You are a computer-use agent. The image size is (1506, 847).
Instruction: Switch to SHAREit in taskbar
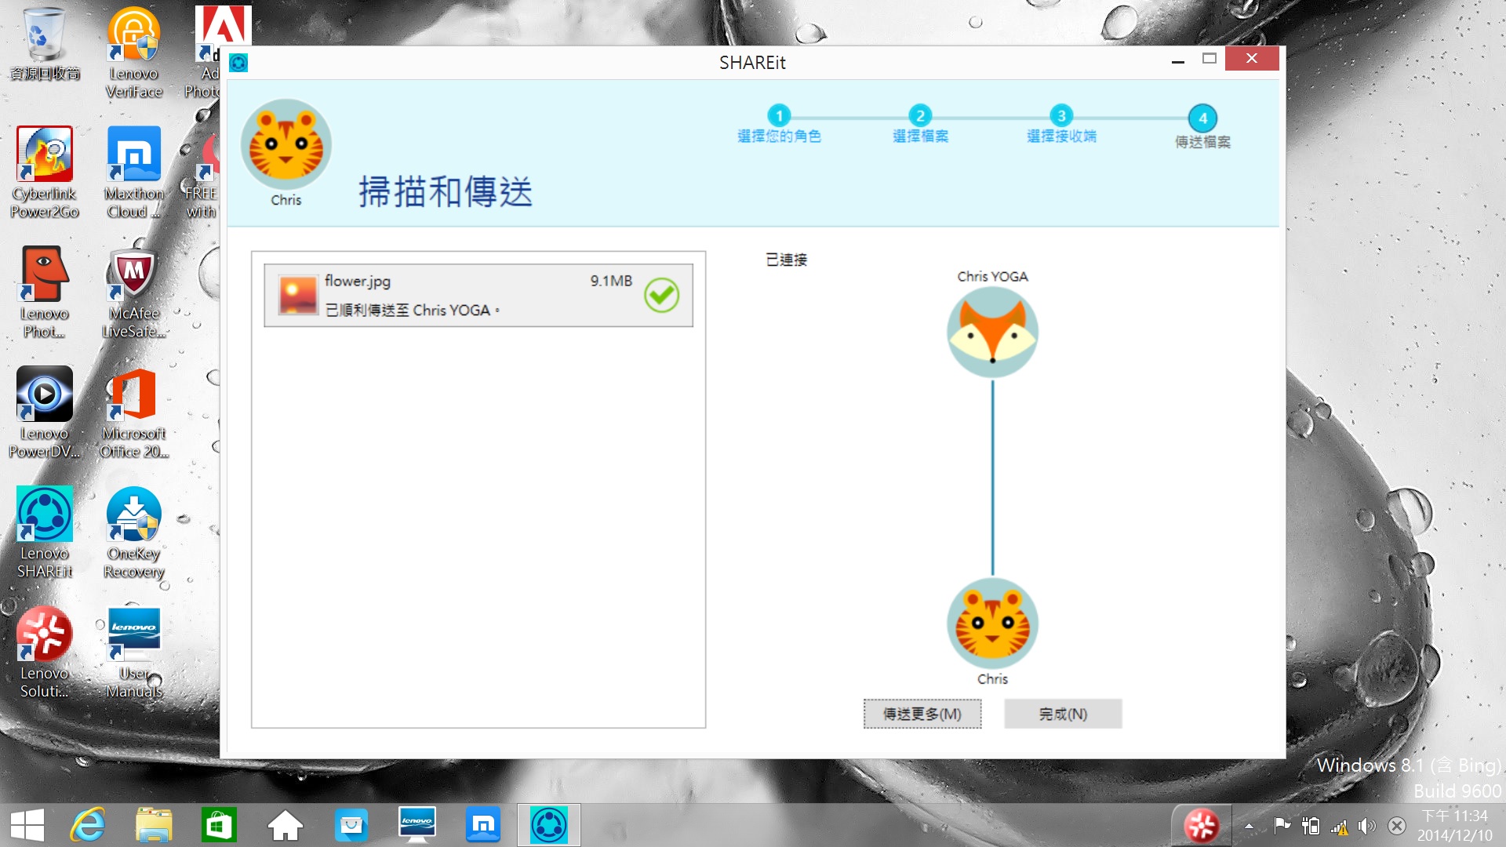point(549,825)
